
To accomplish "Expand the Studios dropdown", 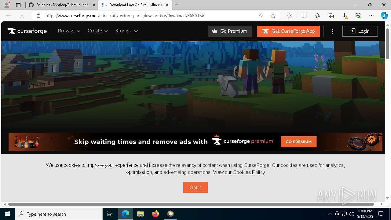I will 126,31.
